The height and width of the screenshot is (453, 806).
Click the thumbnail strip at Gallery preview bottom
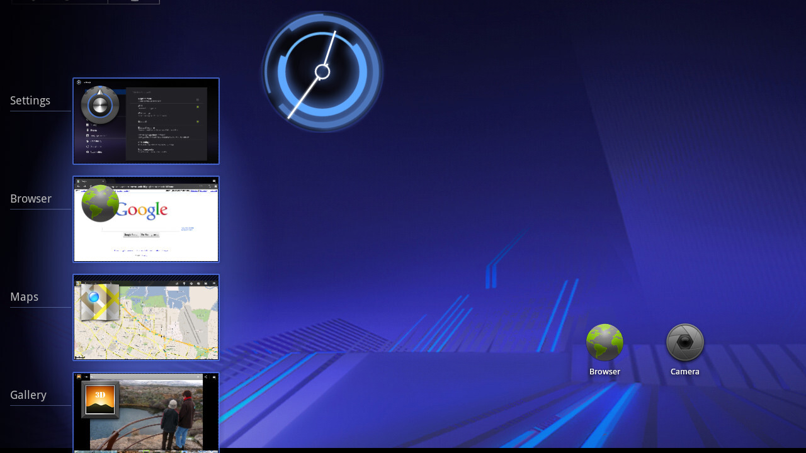(146, 450)
